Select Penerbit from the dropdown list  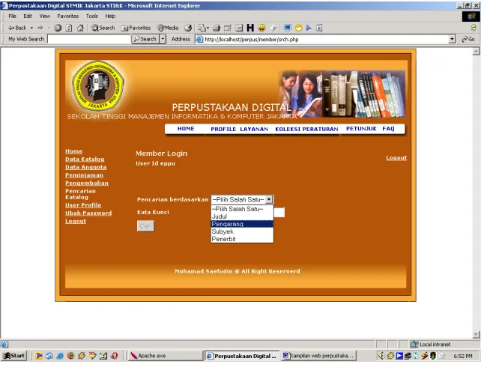[x=242, y=239]
